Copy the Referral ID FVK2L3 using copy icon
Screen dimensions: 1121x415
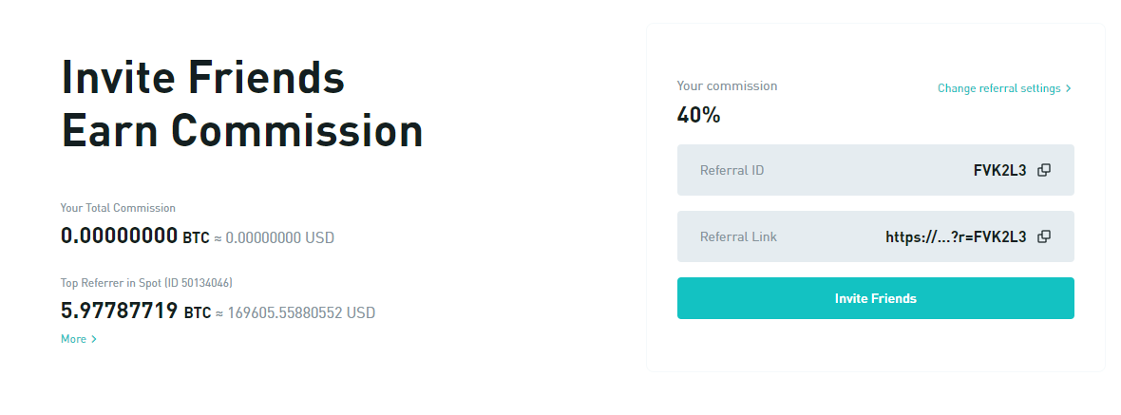1044,170
